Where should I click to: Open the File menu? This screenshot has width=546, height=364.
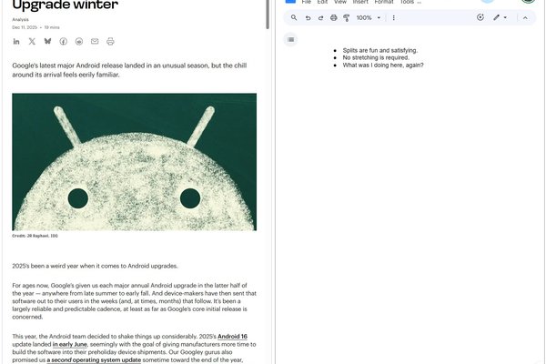coord(307,2)
